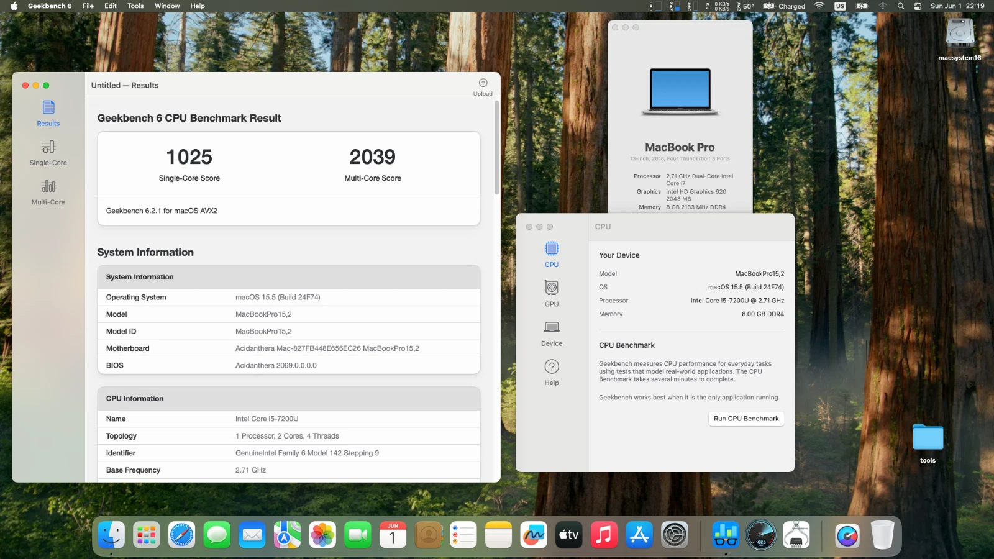Open App Store from the Dock

639,535
